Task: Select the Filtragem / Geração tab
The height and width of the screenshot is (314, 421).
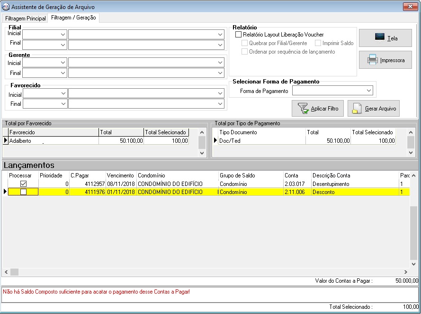Action: point(73,18)
